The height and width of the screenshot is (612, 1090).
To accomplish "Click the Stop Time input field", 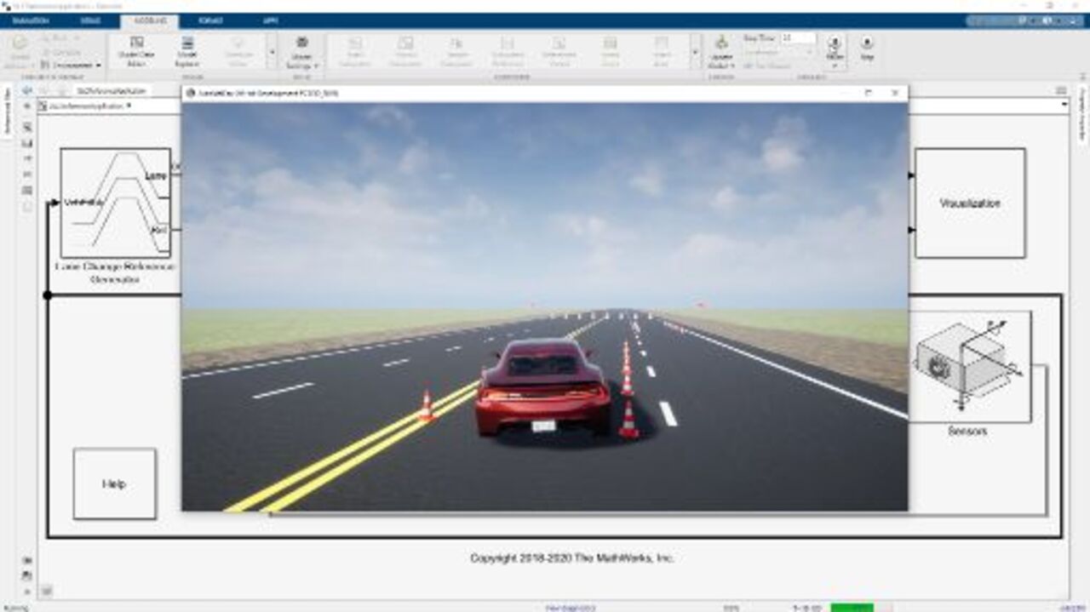I will (x=798, y=38).
